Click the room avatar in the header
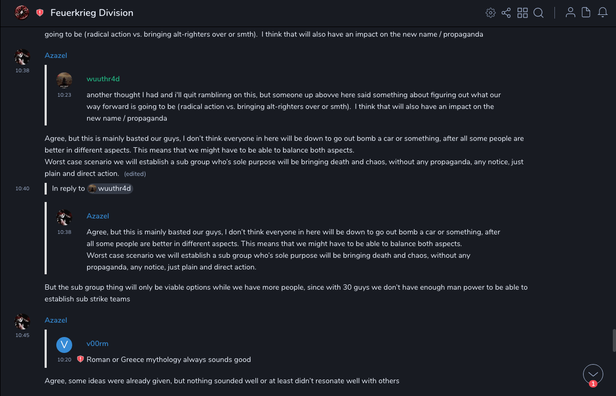This screenshot has height=396, width=616. point(22,12)
